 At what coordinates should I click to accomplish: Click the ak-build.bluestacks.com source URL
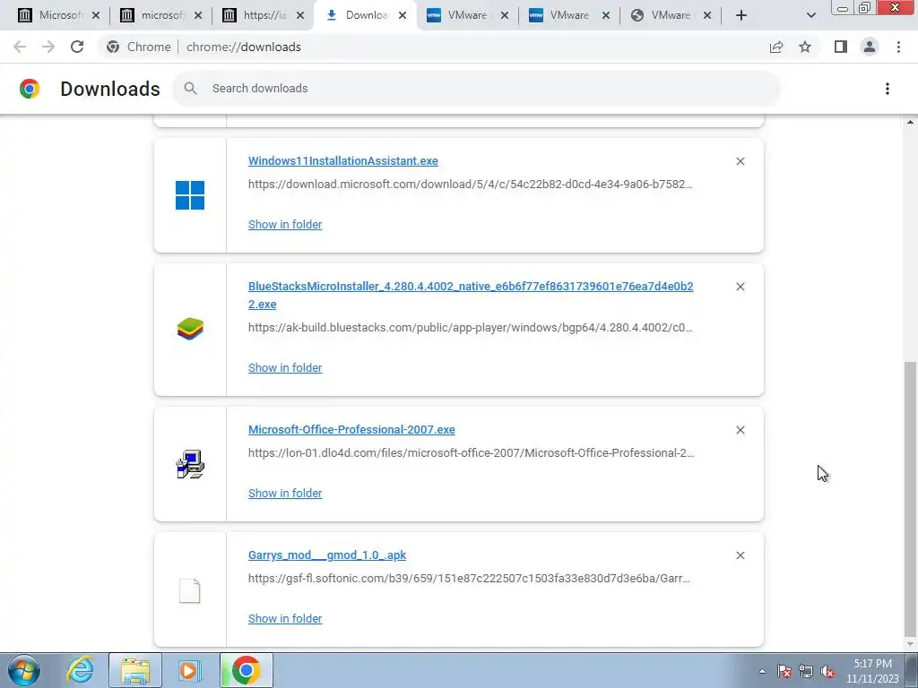[470, 328]
